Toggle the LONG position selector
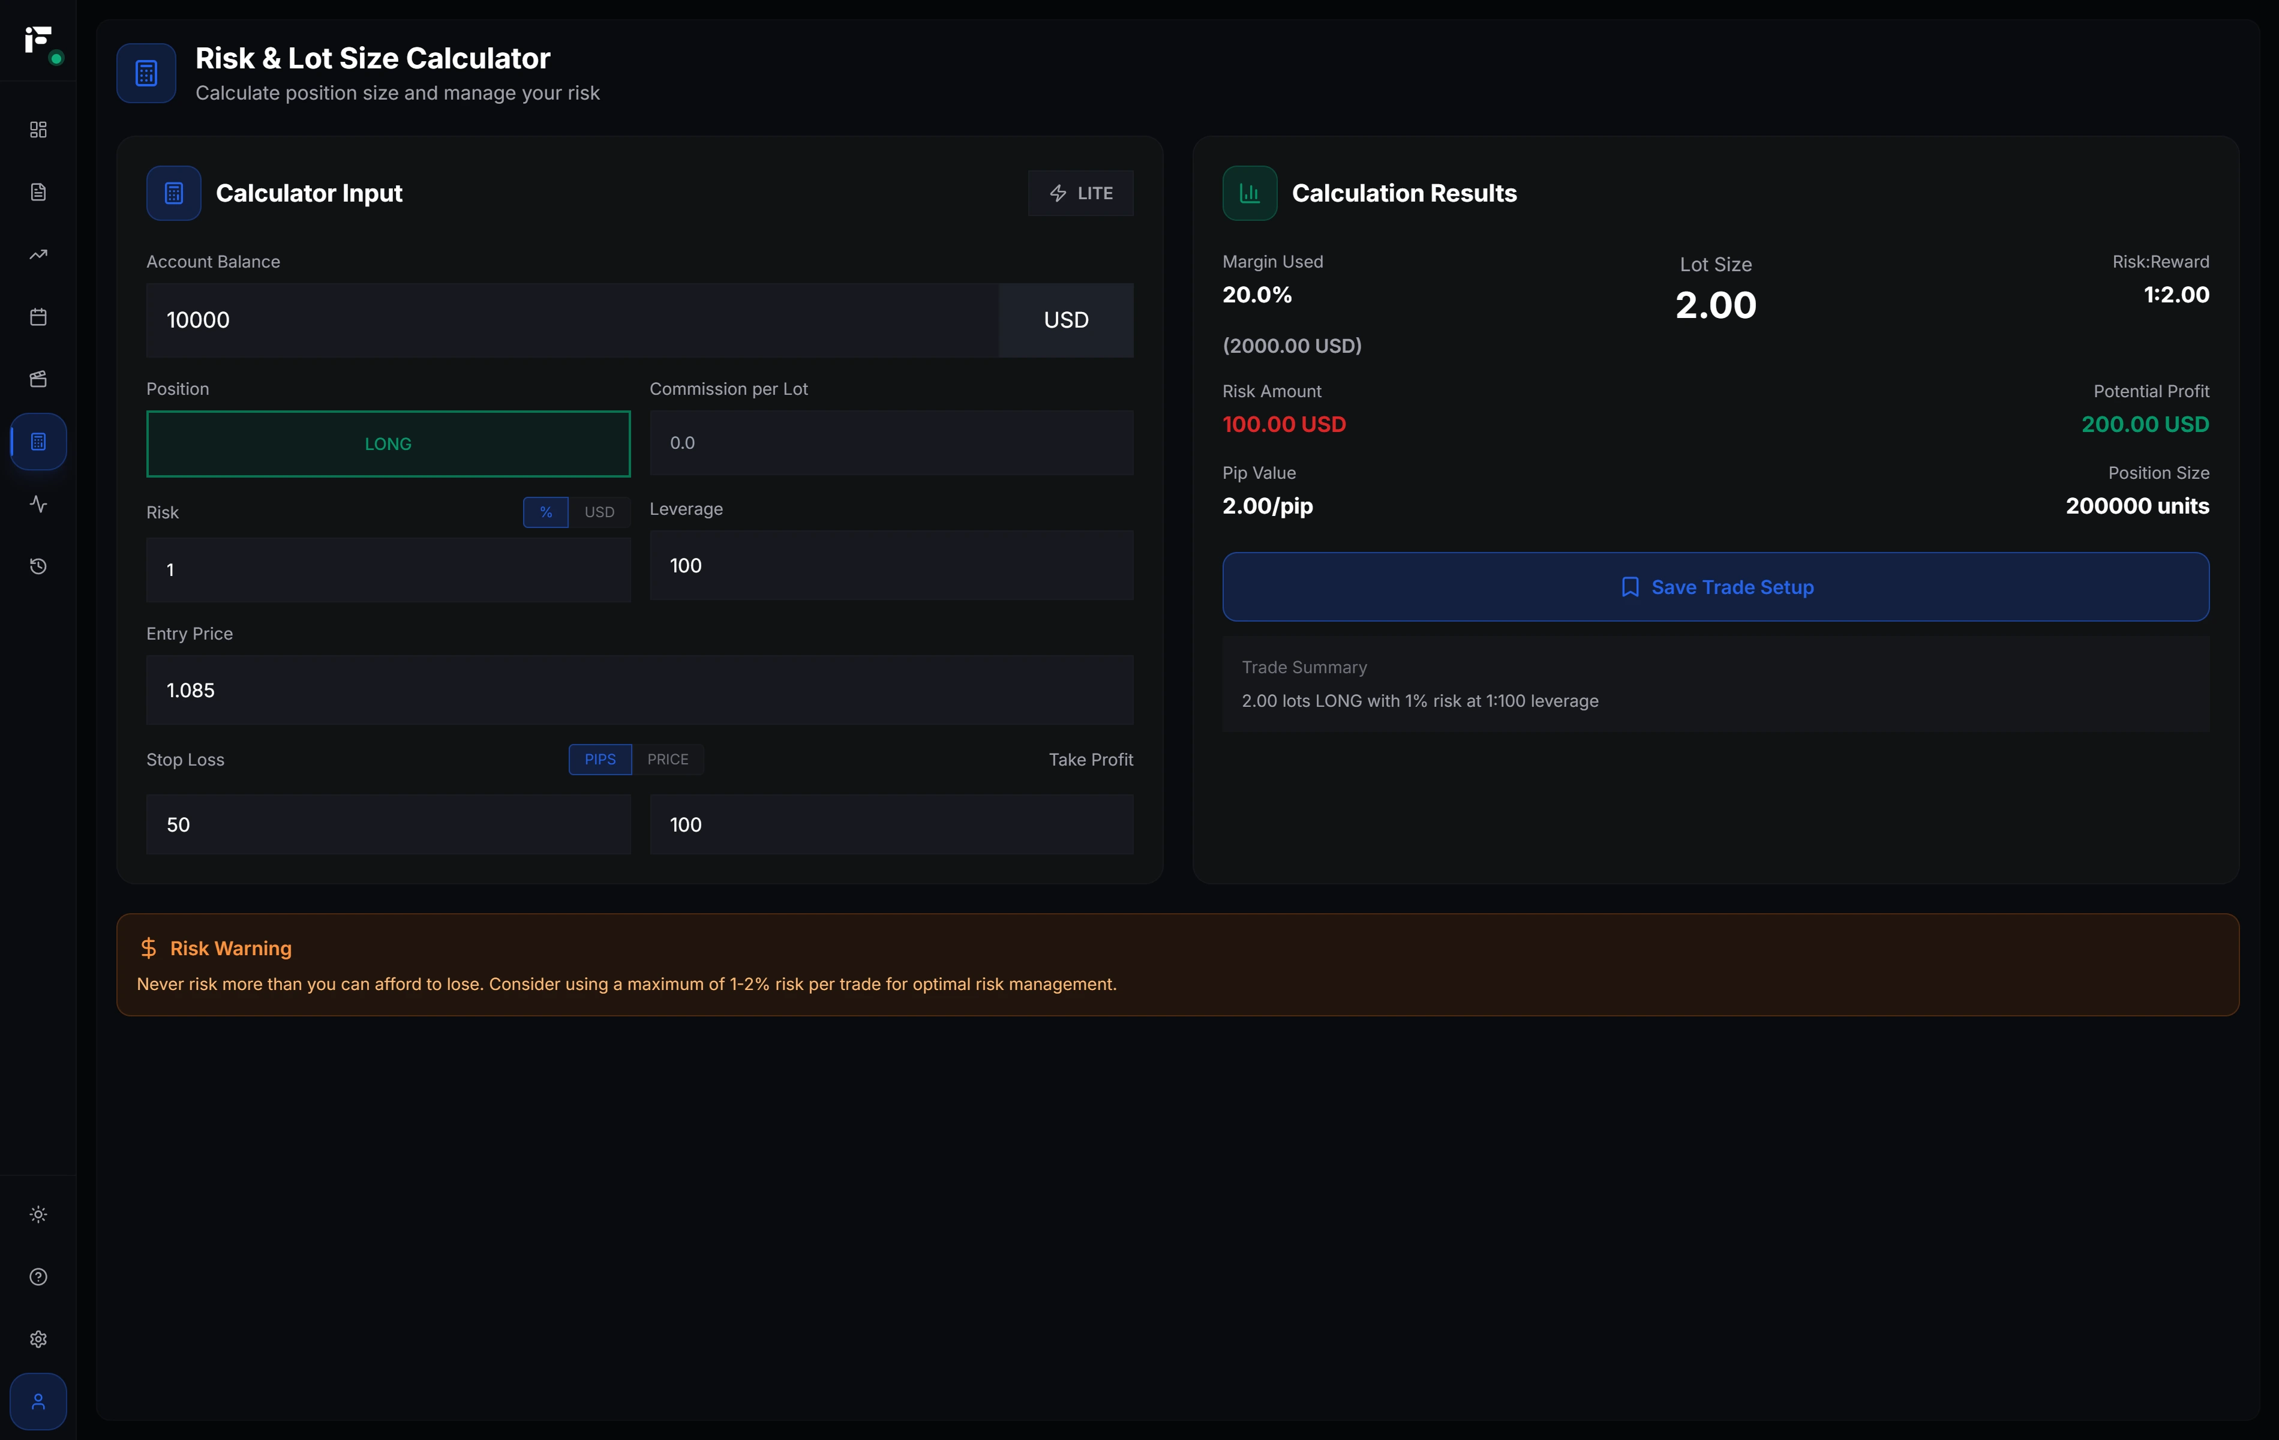 387,443
